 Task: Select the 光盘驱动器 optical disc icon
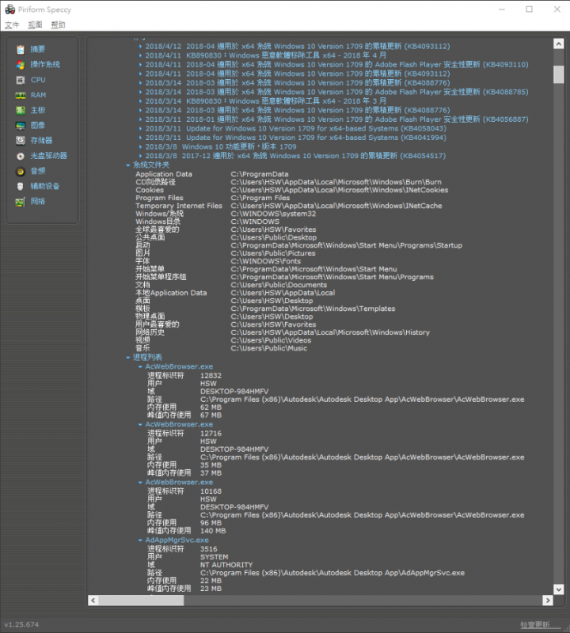(x=21, y=156)
